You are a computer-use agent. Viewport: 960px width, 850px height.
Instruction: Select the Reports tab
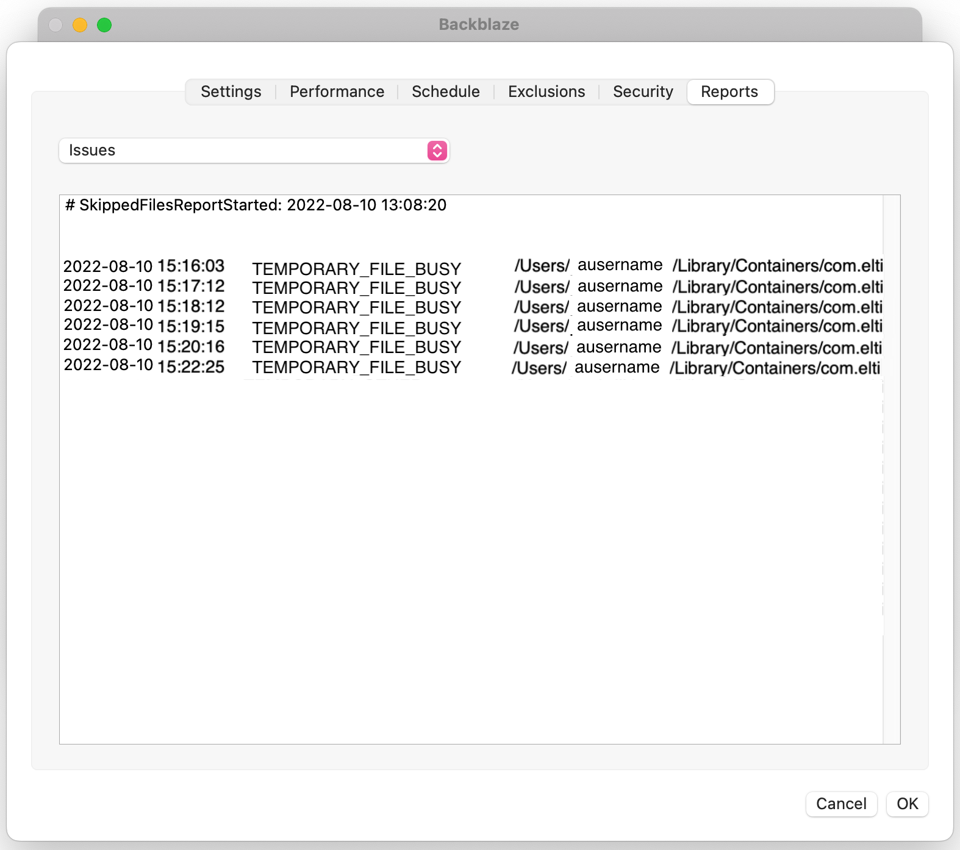730,91
